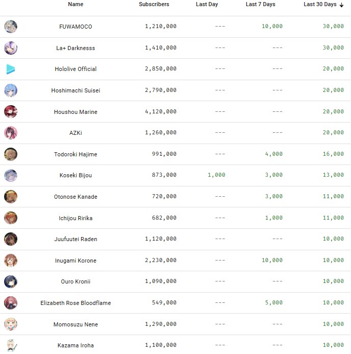Click Koseki Bijou's avatar icon
Viewport: 351px width, 354px height.
click(11, 175)
